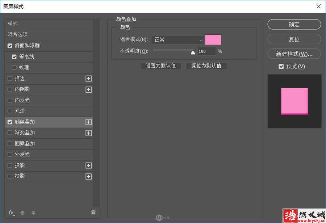Add another 描边 effect with plus icon
This screenshot has height=223, width=326.
89,79
